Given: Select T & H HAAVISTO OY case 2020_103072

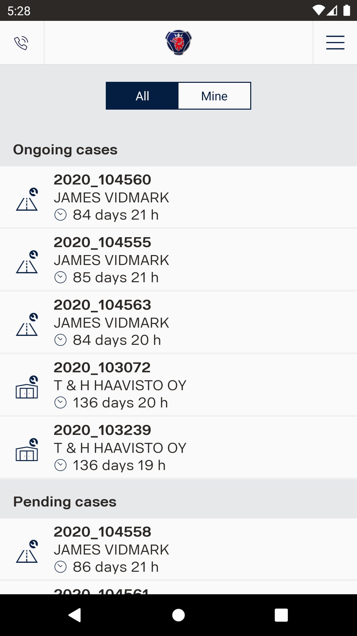Looking at the screenshot, I should (178, 385).
